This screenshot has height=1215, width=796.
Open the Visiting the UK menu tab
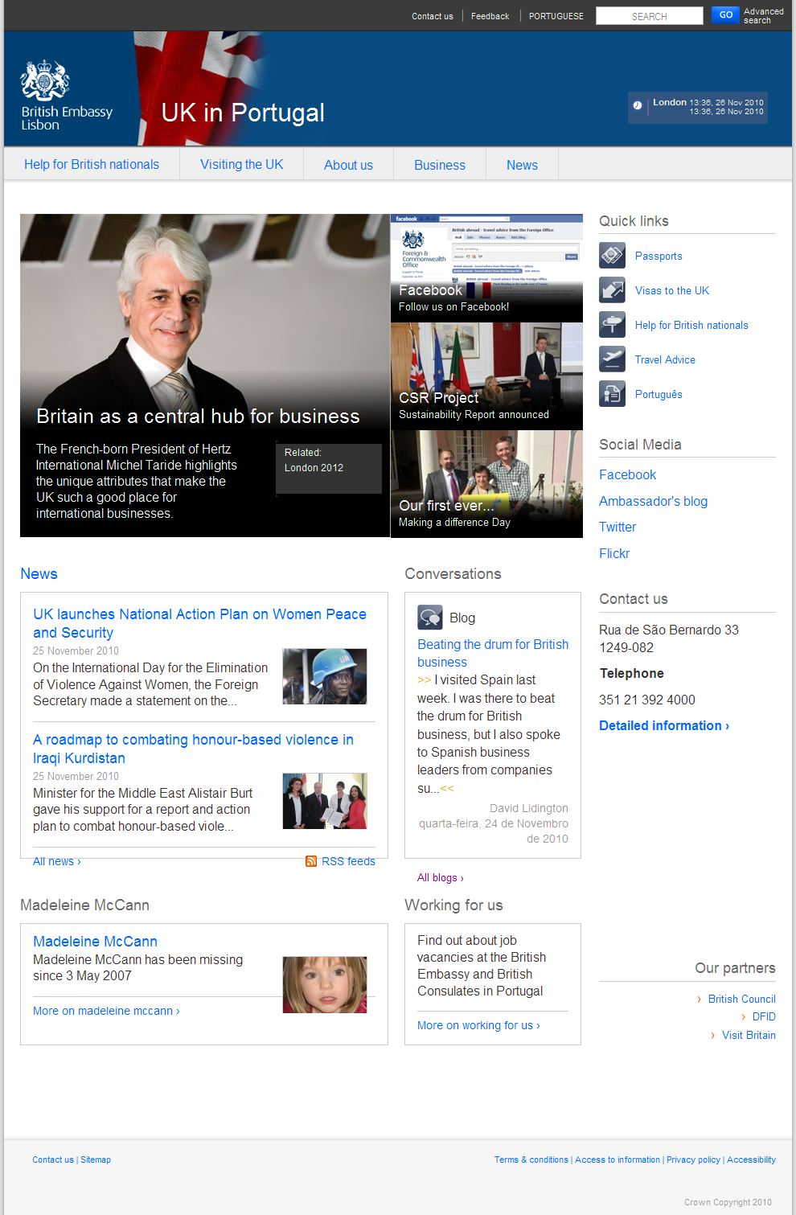click(241, 165)
